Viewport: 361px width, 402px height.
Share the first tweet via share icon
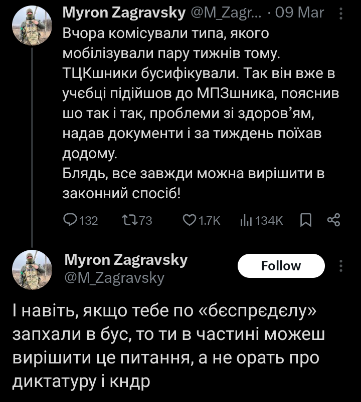[x=333, y=220]
